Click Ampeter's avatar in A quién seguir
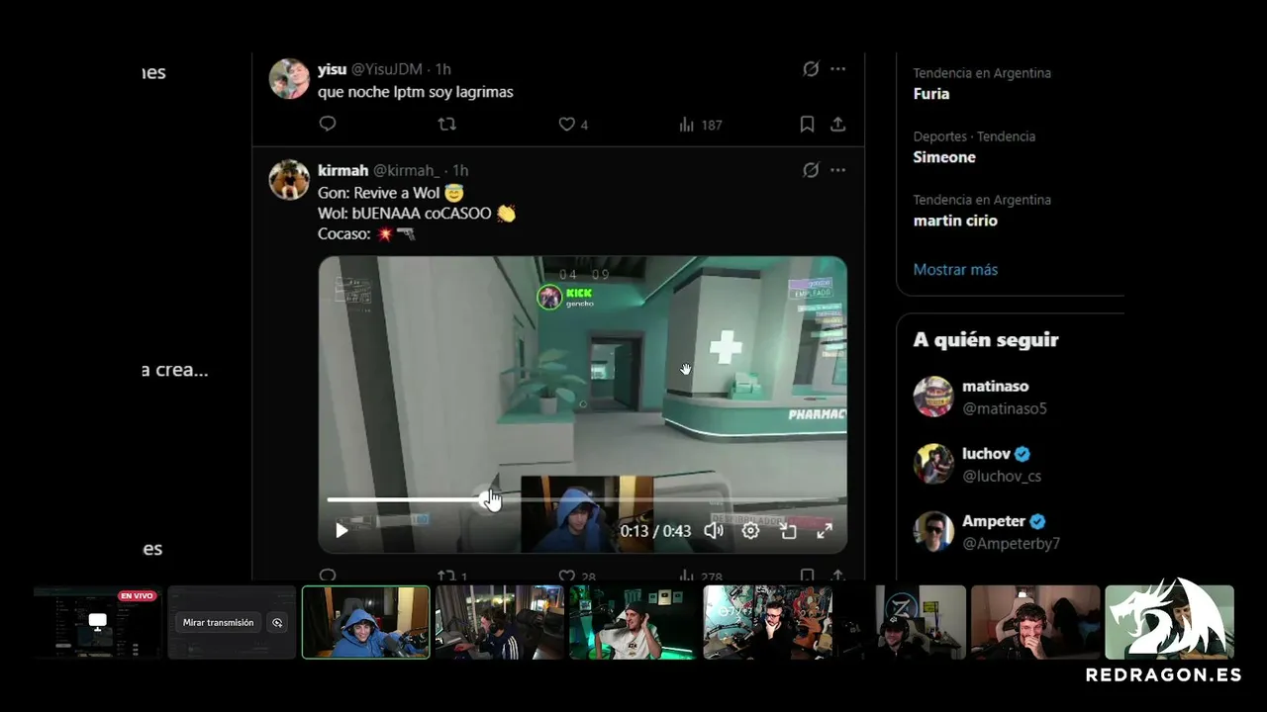This screenshot has height=712, width=1267. point(933,531)
